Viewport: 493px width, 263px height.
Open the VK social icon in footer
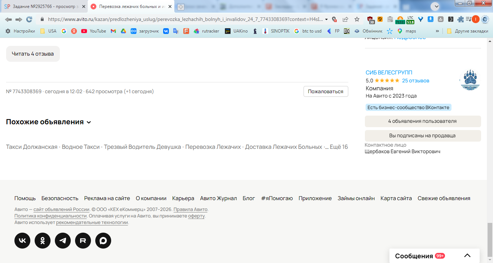tap(22, 241)
